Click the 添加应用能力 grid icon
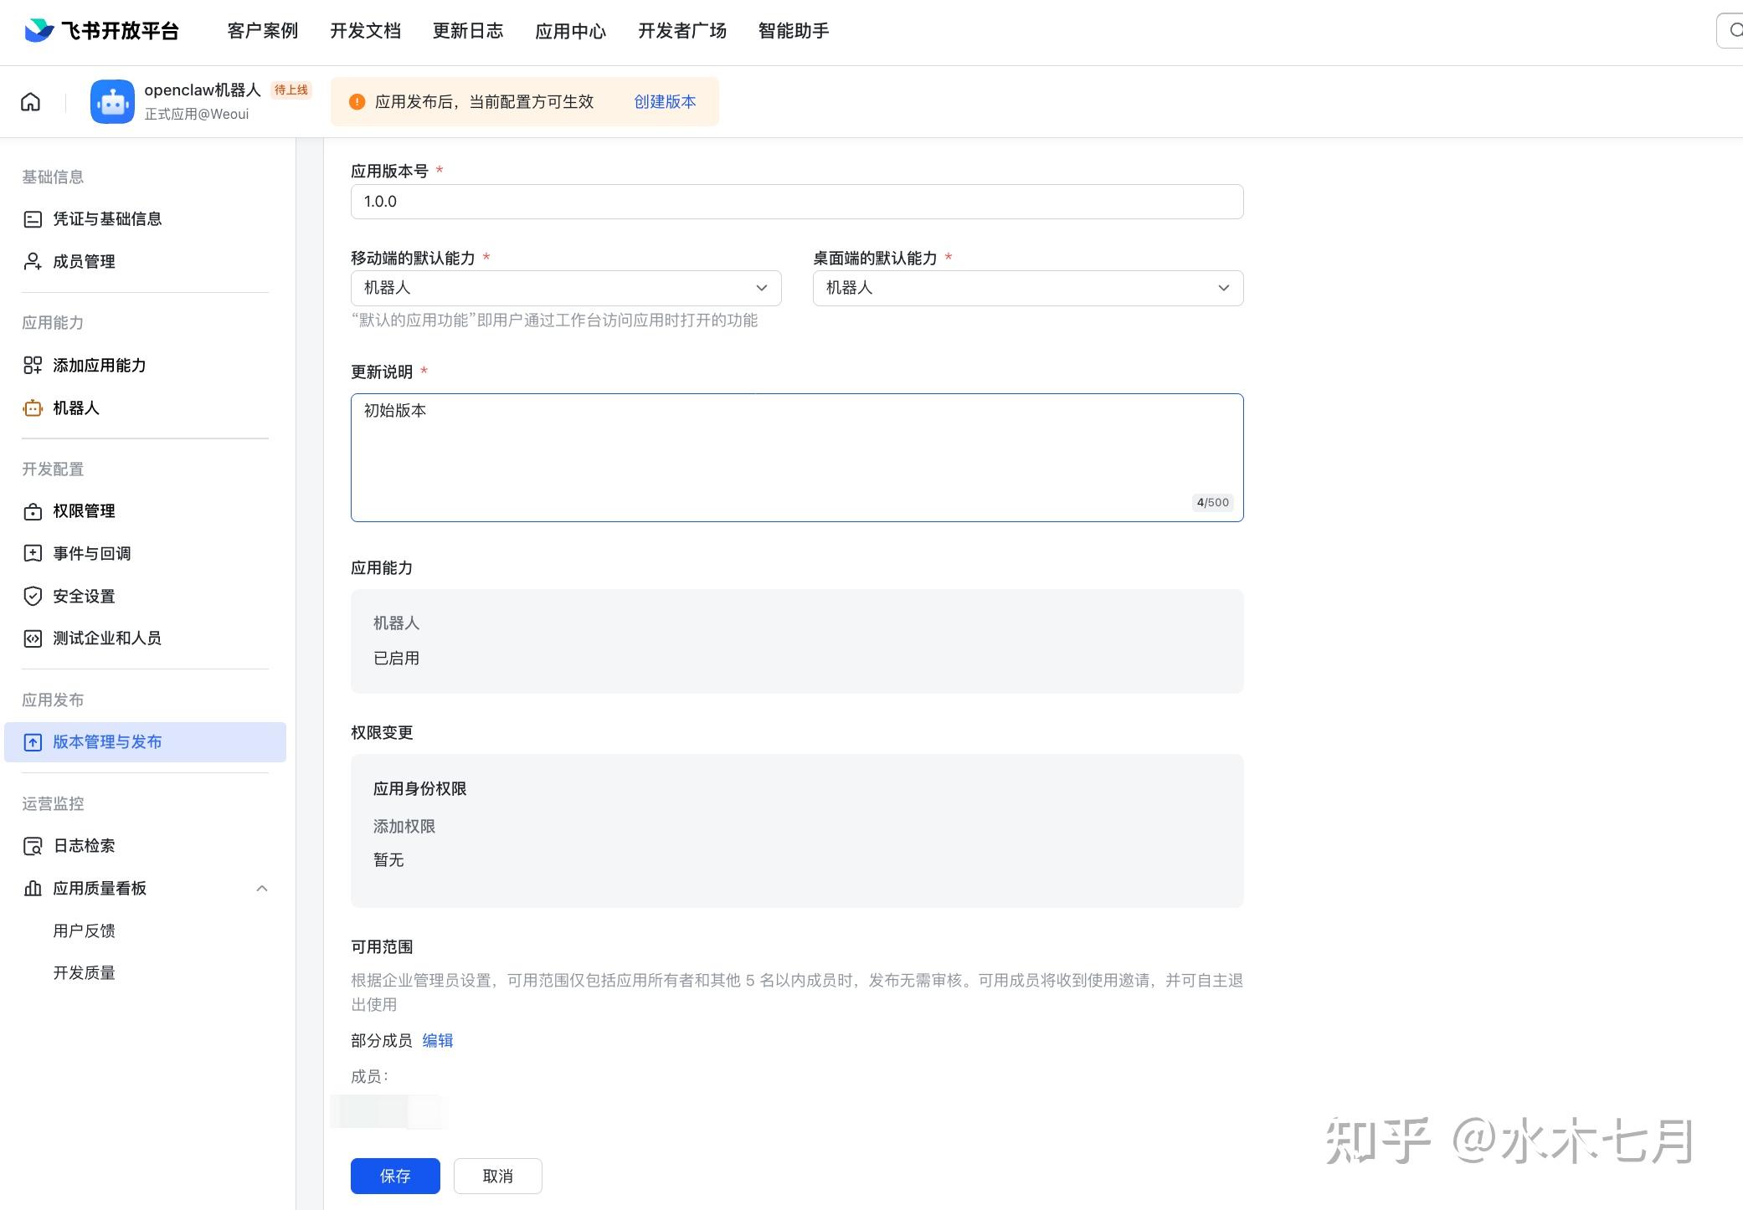Viewport: 1743px width, 1210px height. tap(33, 366)
